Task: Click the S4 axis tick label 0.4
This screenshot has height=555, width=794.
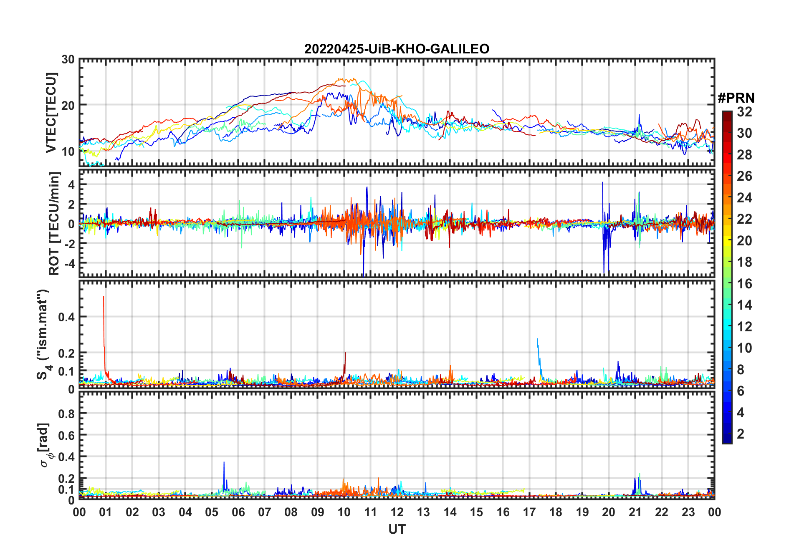Action: point(66,317)
